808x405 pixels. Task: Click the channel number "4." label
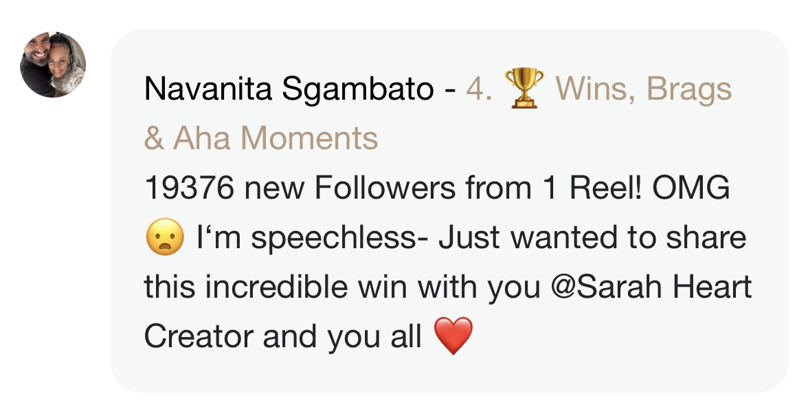click(x=479, y=89)
